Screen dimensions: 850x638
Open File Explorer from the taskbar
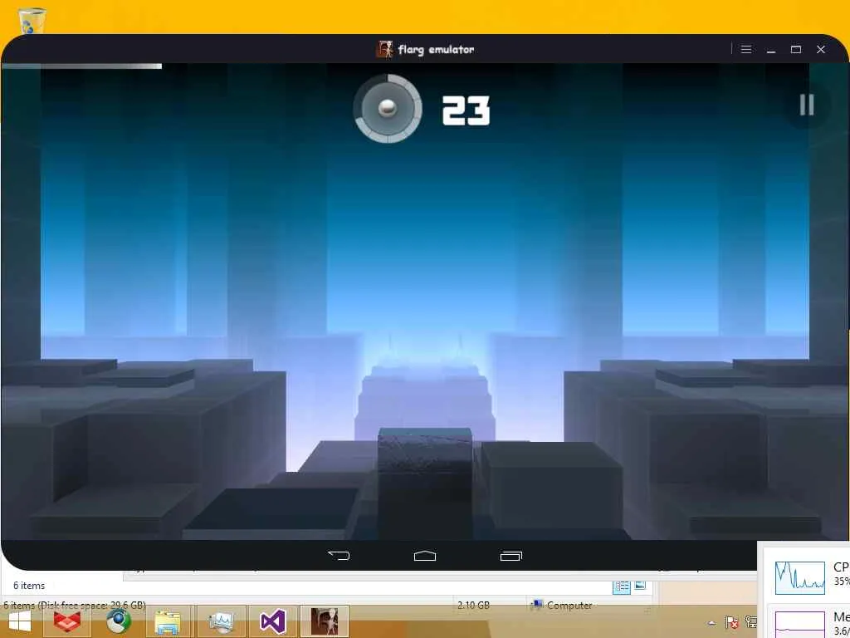(x=168, y=621)
